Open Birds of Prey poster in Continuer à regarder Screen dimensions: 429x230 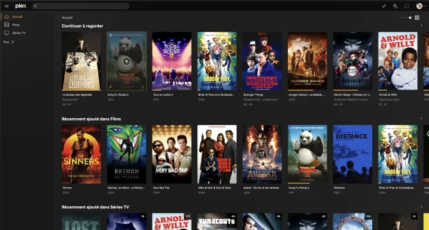click(x=217, y=61)
